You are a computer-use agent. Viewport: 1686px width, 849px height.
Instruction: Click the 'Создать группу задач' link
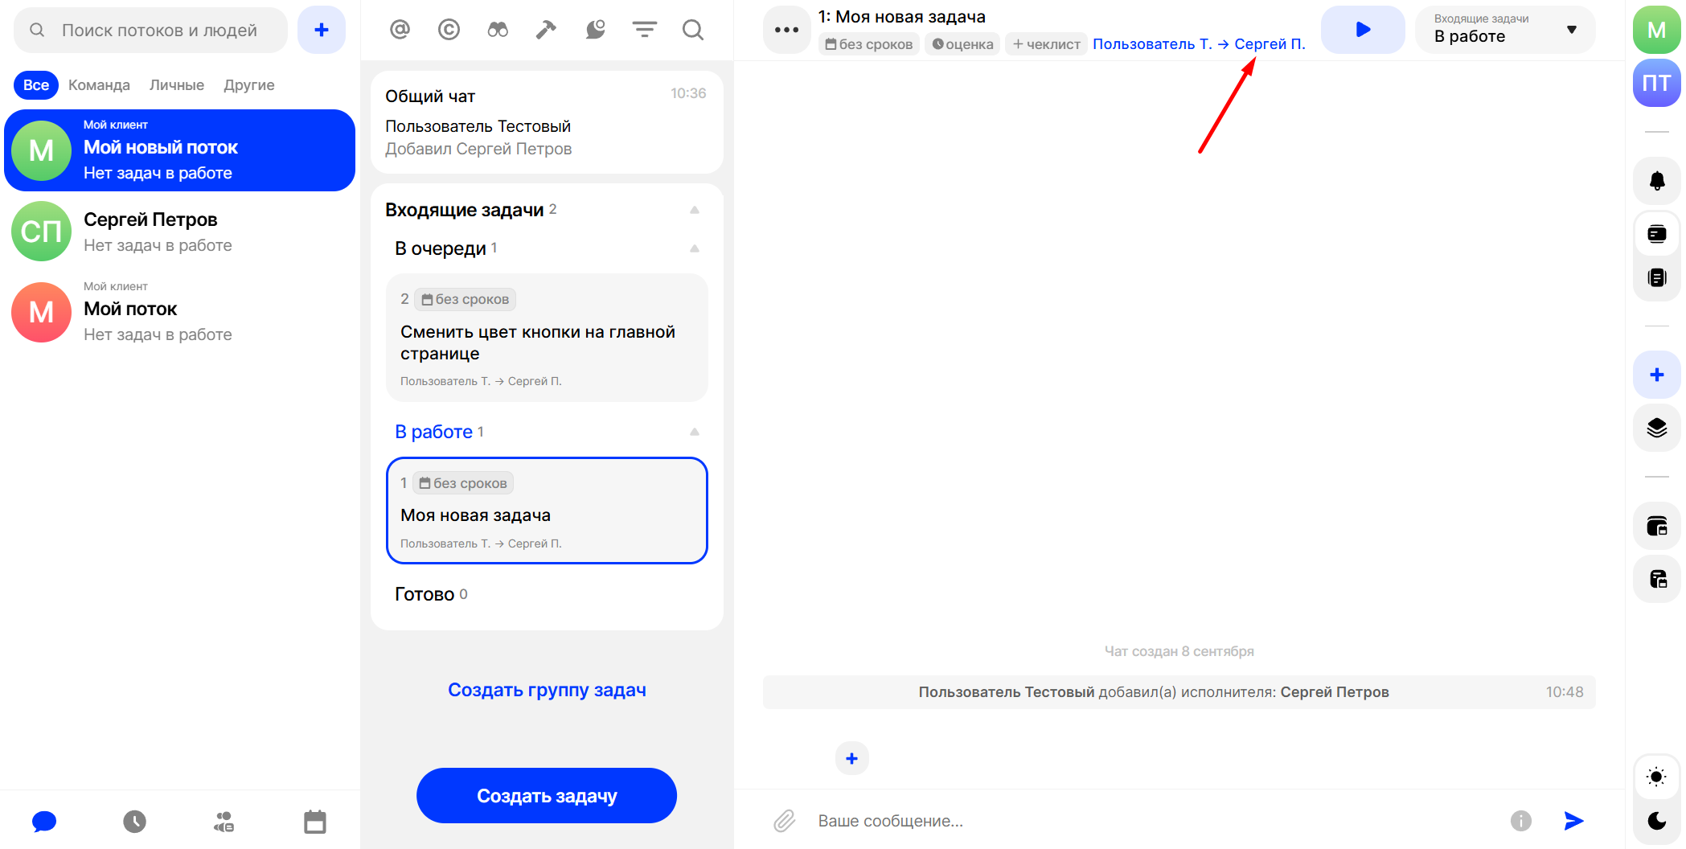click(x=547, y=690)
